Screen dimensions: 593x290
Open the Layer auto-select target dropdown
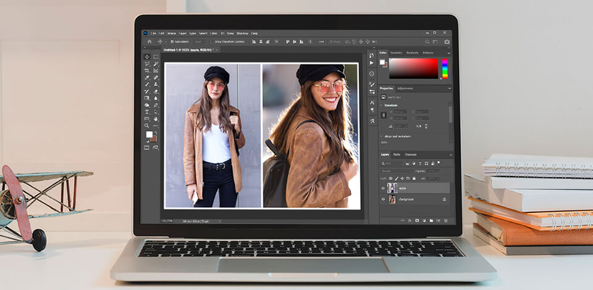[198, 41]
